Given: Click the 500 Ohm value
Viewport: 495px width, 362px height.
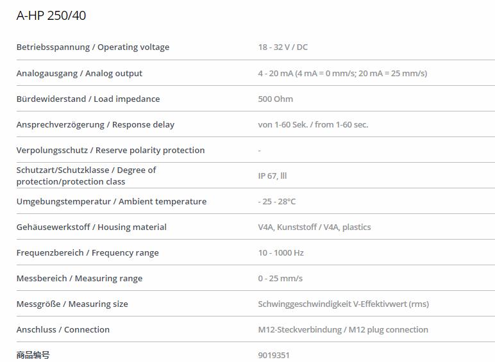Looking at the screenshot, I should (x=276, y=99).
